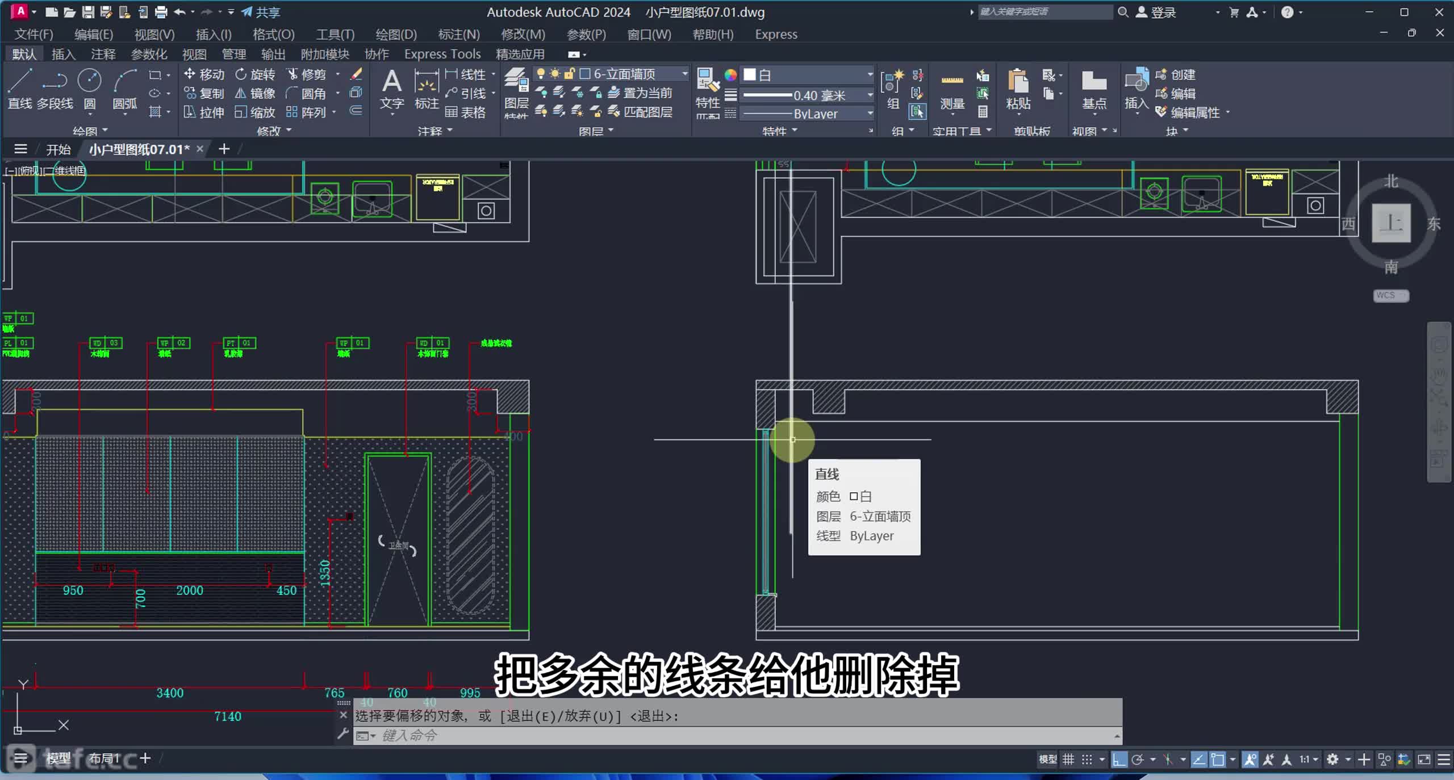This screenshot has width=1454, height=780.
Task: Click the Save icon in quick access toolbar
Action: (88, 12)
